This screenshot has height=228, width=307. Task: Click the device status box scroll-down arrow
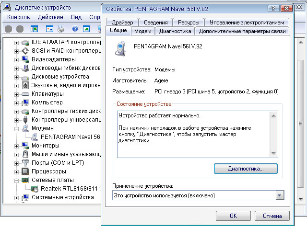(x=274, y=153)
